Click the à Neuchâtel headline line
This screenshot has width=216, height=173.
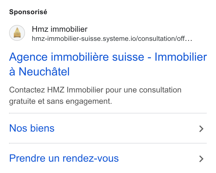40,71
